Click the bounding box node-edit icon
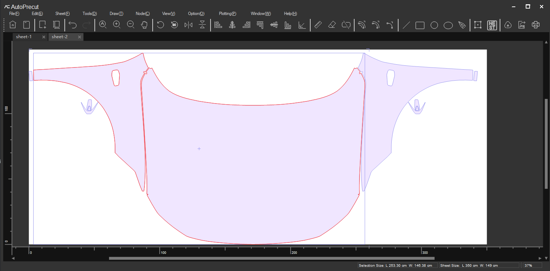Screen dimensions: 550x271 (x=478, y=25)
